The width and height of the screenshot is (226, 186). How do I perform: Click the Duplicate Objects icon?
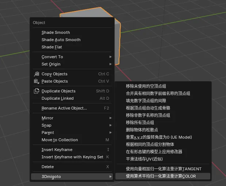pyautogui.click(x=37, y=91)
